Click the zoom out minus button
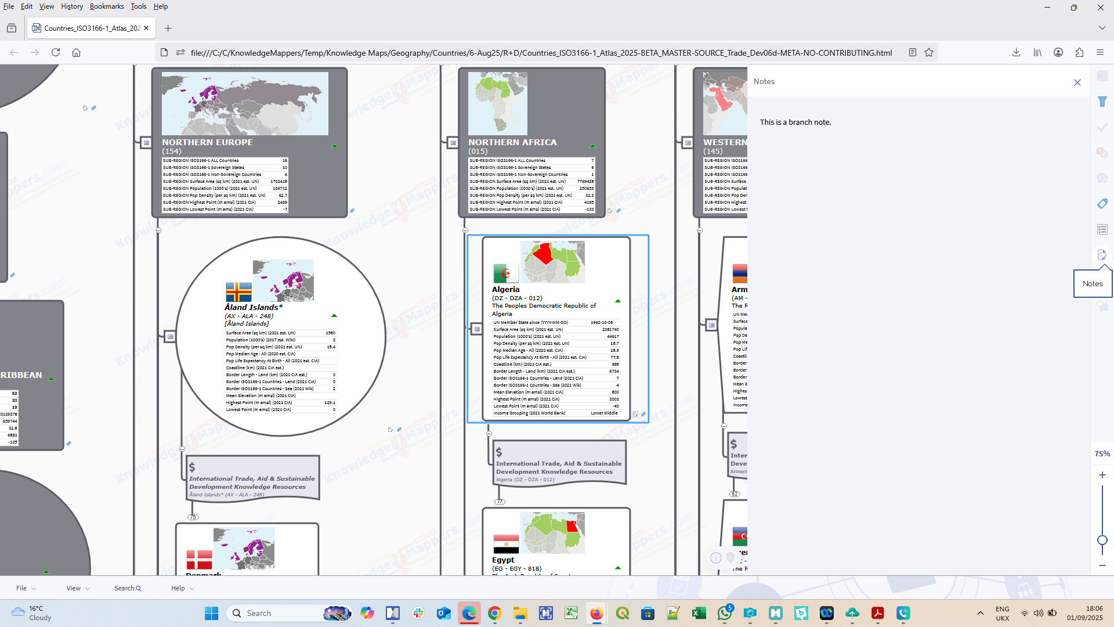This screenshot has height=627, width=1114. pyautogui.click(x=1102, y=565)
